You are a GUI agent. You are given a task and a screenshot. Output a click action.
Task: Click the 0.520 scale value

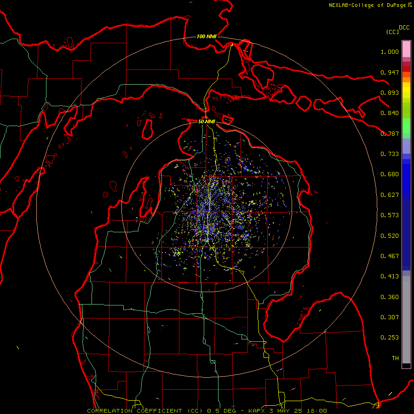click(390, 236)
